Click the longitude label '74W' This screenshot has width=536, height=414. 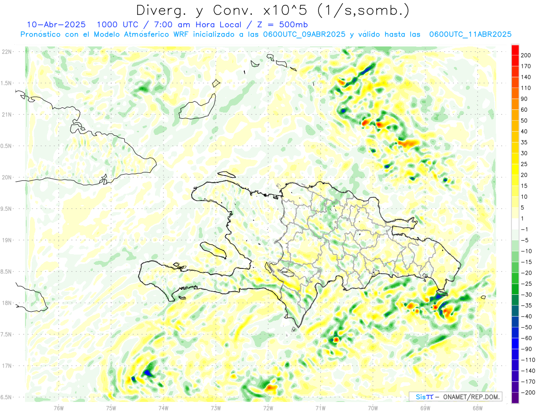point(163,408)
